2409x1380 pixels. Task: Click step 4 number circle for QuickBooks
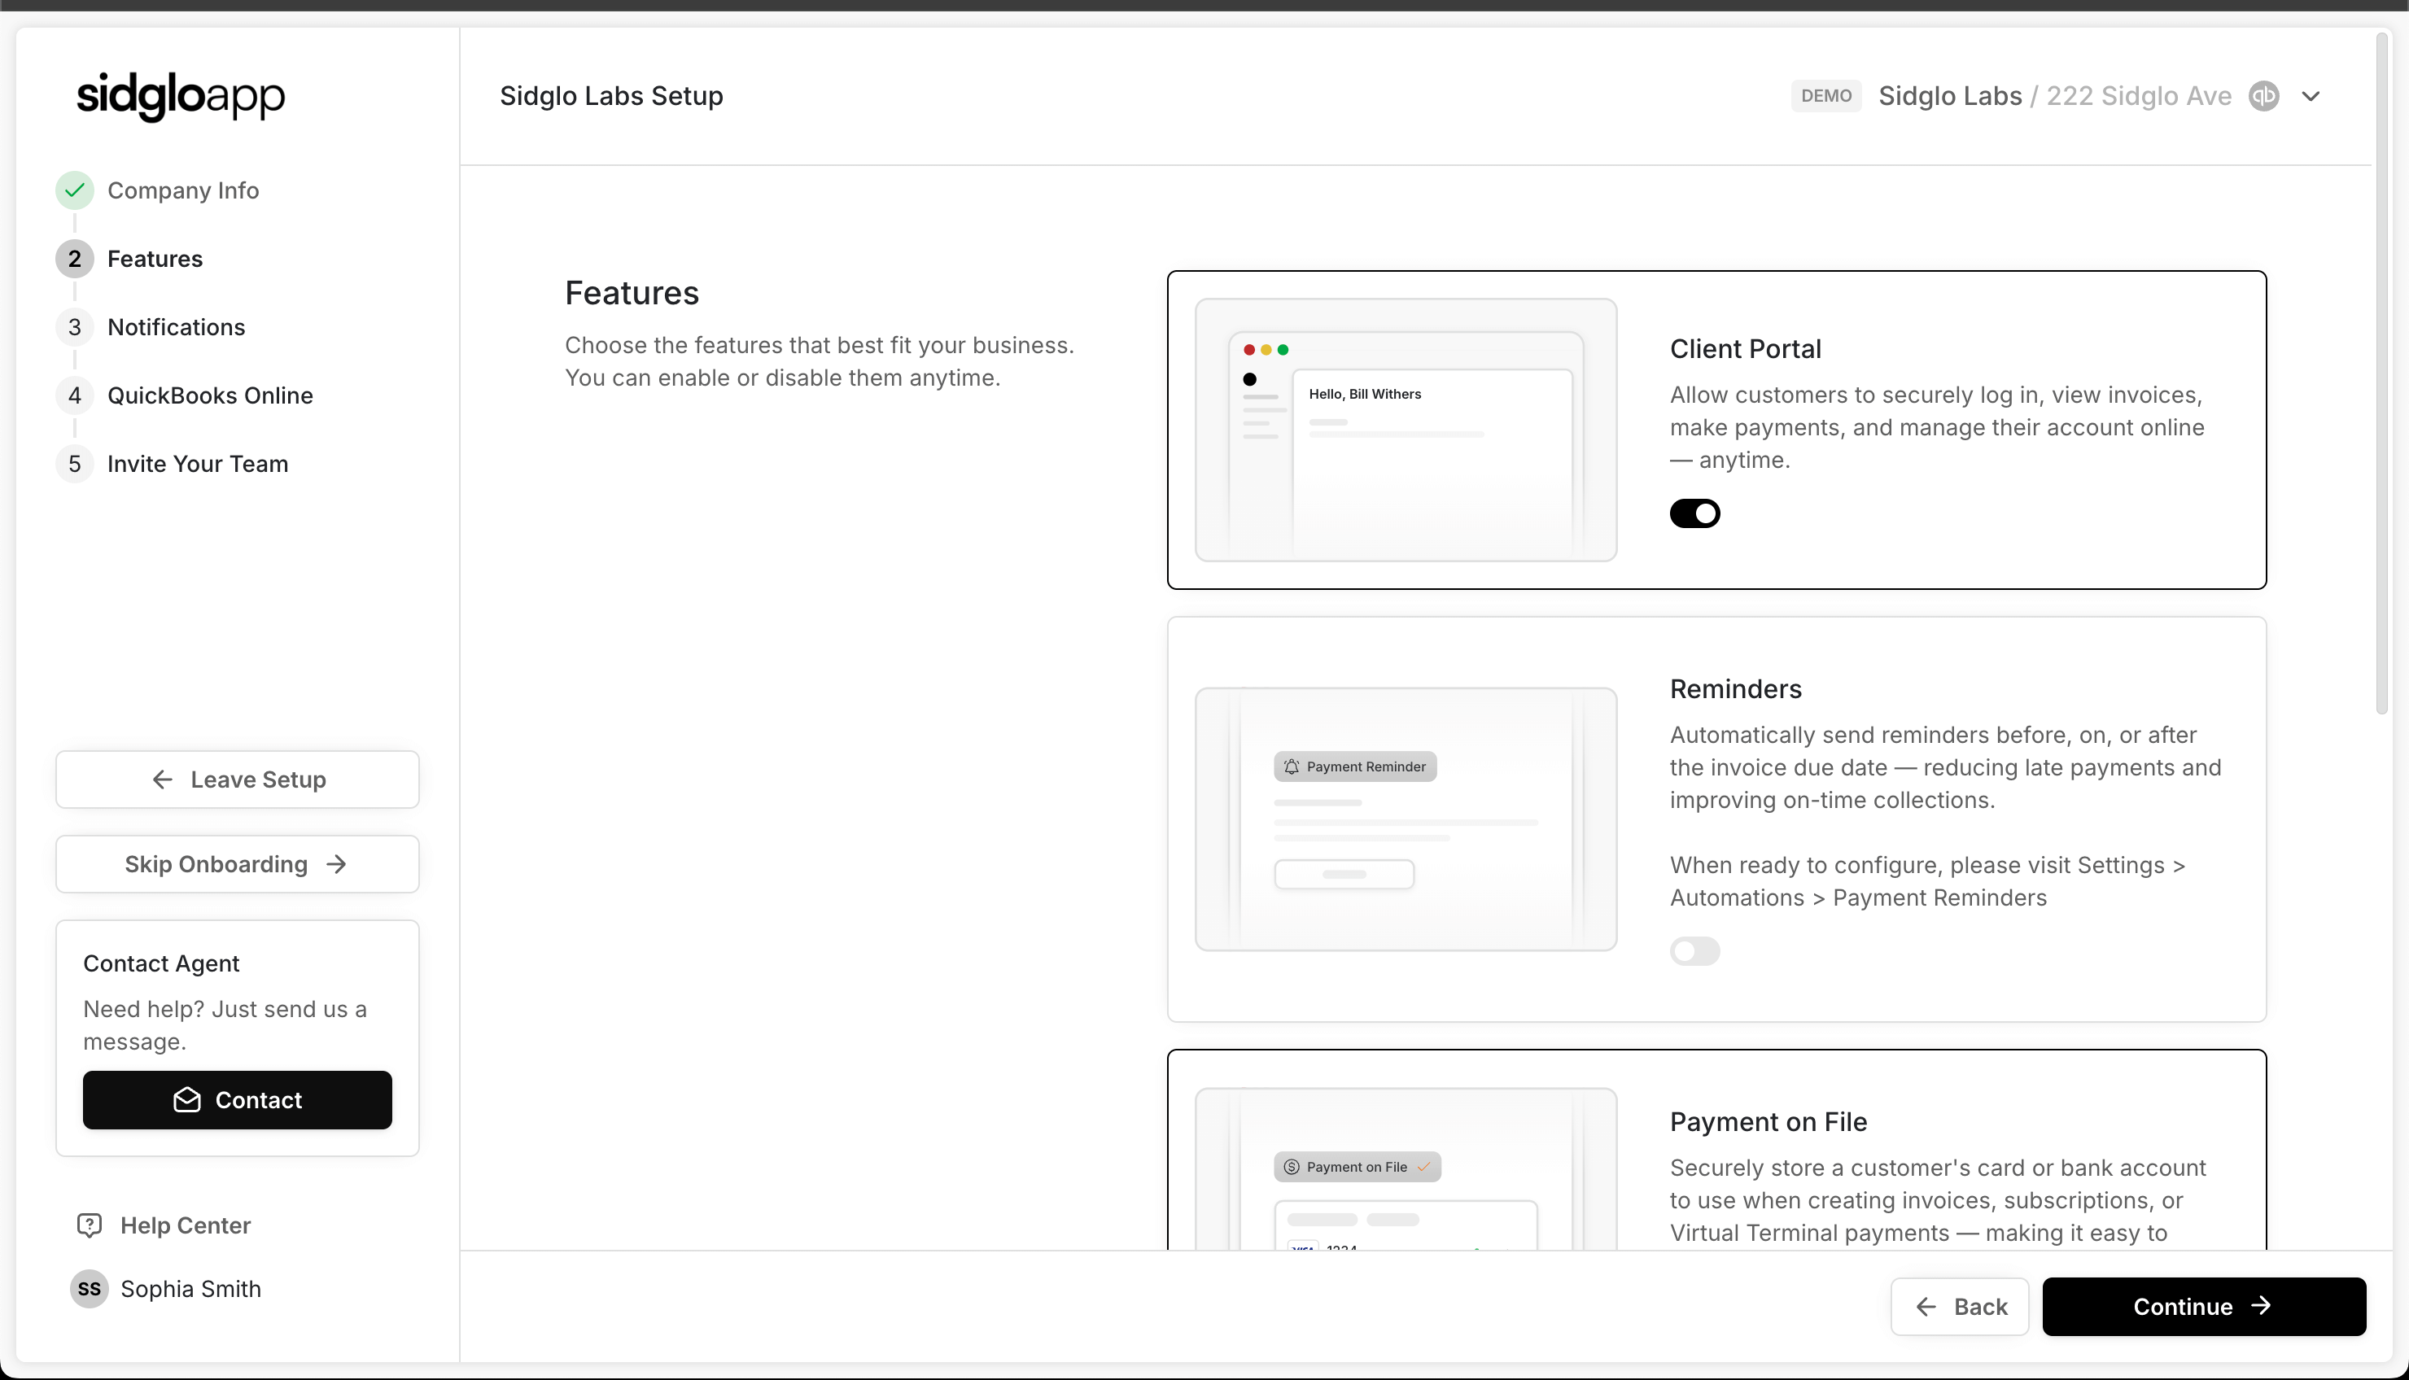coord(75,395)
